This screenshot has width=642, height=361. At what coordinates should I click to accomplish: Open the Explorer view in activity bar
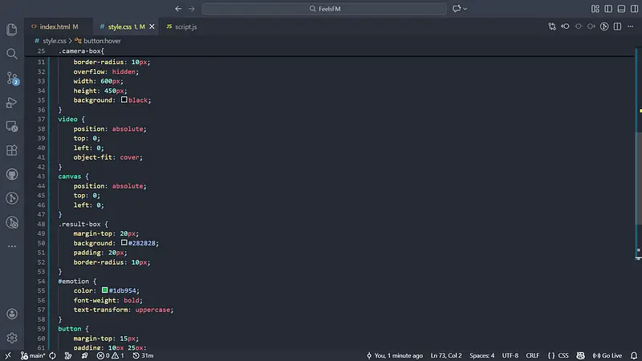click(x=12, y=30)
